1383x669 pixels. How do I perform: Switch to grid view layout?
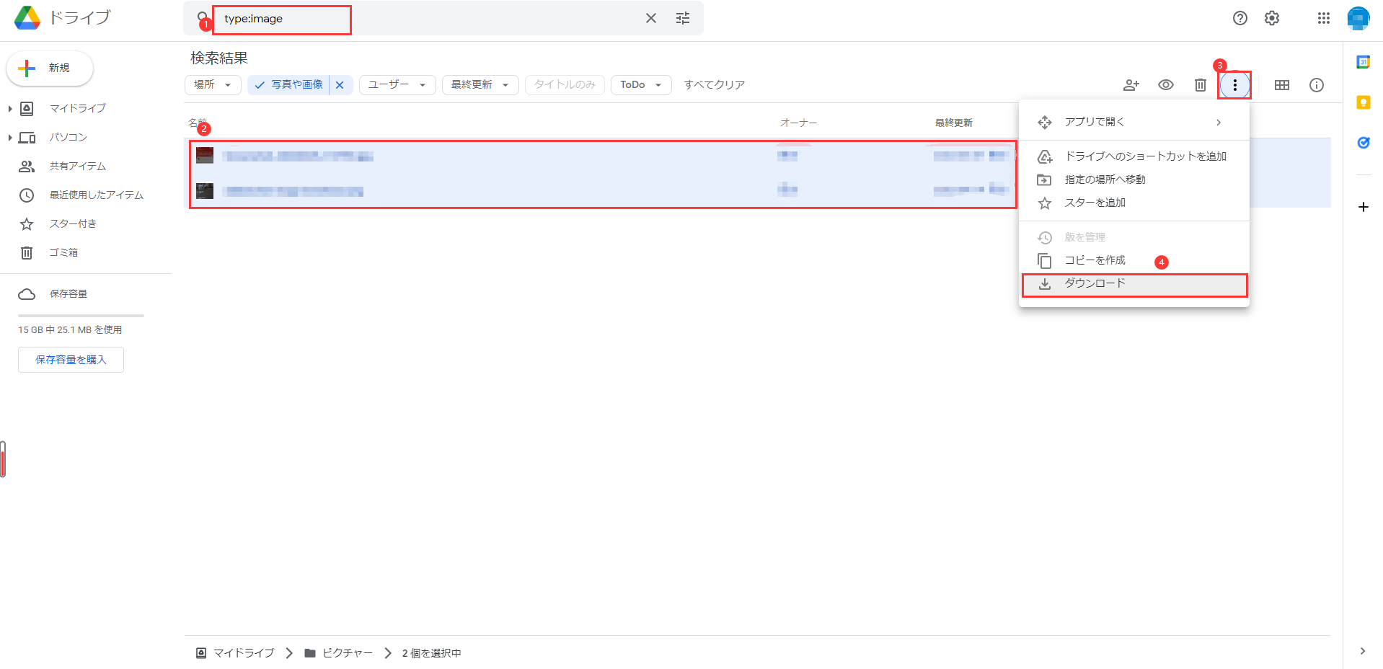1282,84
